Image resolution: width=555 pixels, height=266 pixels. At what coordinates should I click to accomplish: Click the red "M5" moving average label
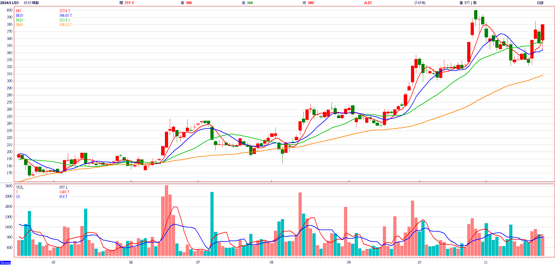(19, 11)
